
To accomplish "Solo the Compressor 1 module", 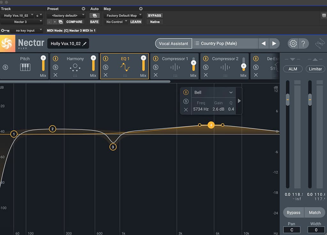I will pyautogui.click(x=156, y=67).
